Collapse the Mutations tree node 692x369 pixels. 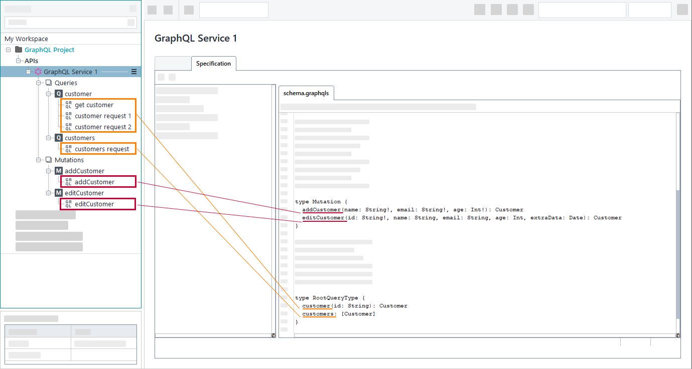click(x=39, y=160)
